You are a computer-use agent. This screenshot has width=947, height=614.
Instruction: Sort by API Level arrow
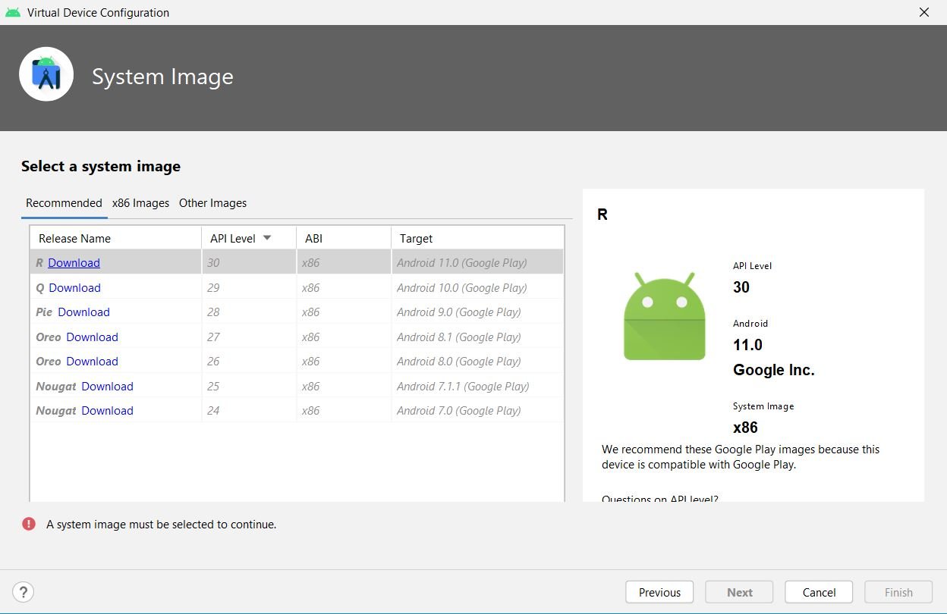click(267, 238)
